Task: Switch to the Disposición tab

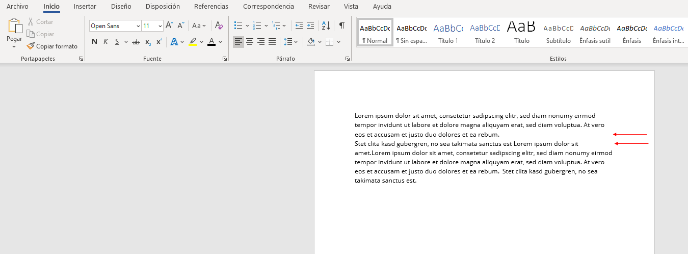Action: [x=163, y=7]
